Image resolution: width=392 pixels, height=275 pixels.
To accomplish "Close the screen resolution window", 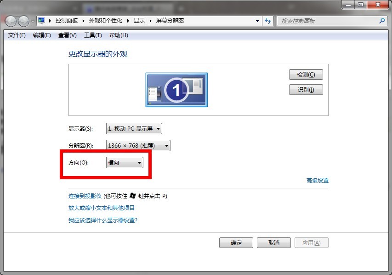I will click(378, 5).
